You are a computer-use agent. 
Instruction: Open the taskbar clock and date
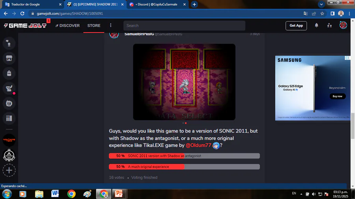pyautogui.click(x=340, y=194)
